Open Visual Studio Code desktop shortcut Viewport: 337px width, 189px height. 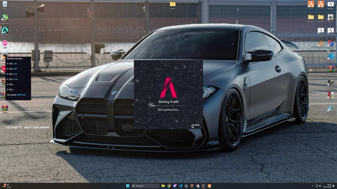click(x=331, y=58)
